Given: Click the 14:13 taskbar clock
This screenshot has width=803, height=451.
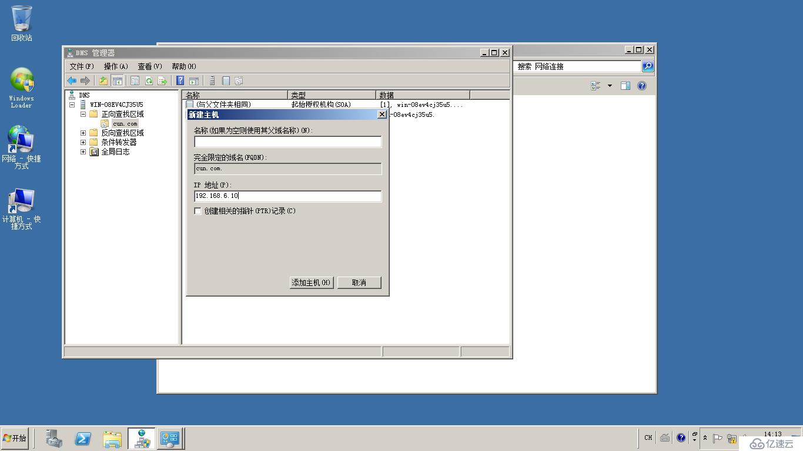Looking at the screenshot, I should [x=772, y=434].
